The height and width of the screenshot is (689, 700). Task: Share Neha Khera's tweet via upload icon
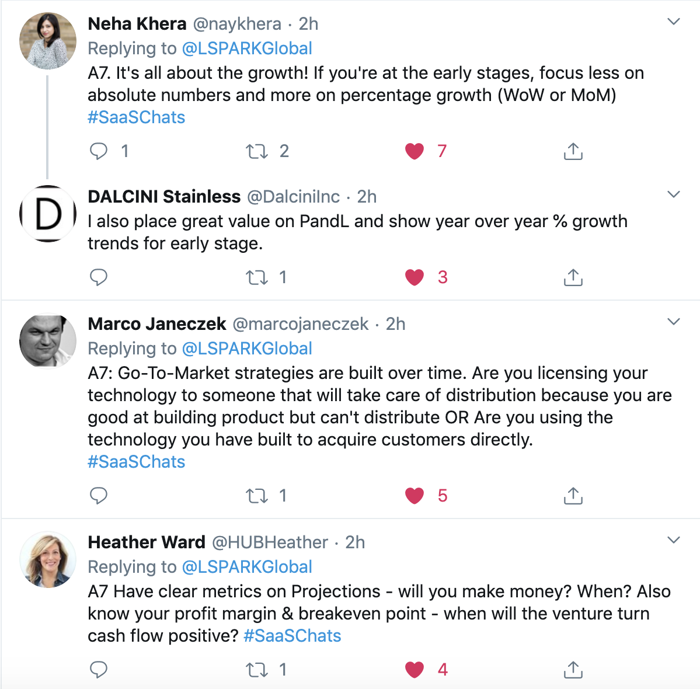[573, 151]
